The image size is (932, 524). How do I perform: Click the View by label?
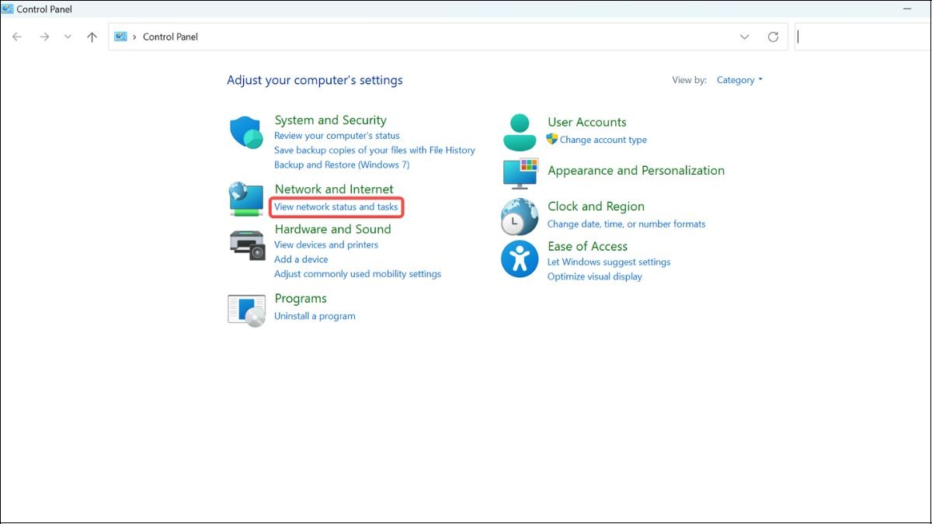pyautogui.click(x=690, y=80)
